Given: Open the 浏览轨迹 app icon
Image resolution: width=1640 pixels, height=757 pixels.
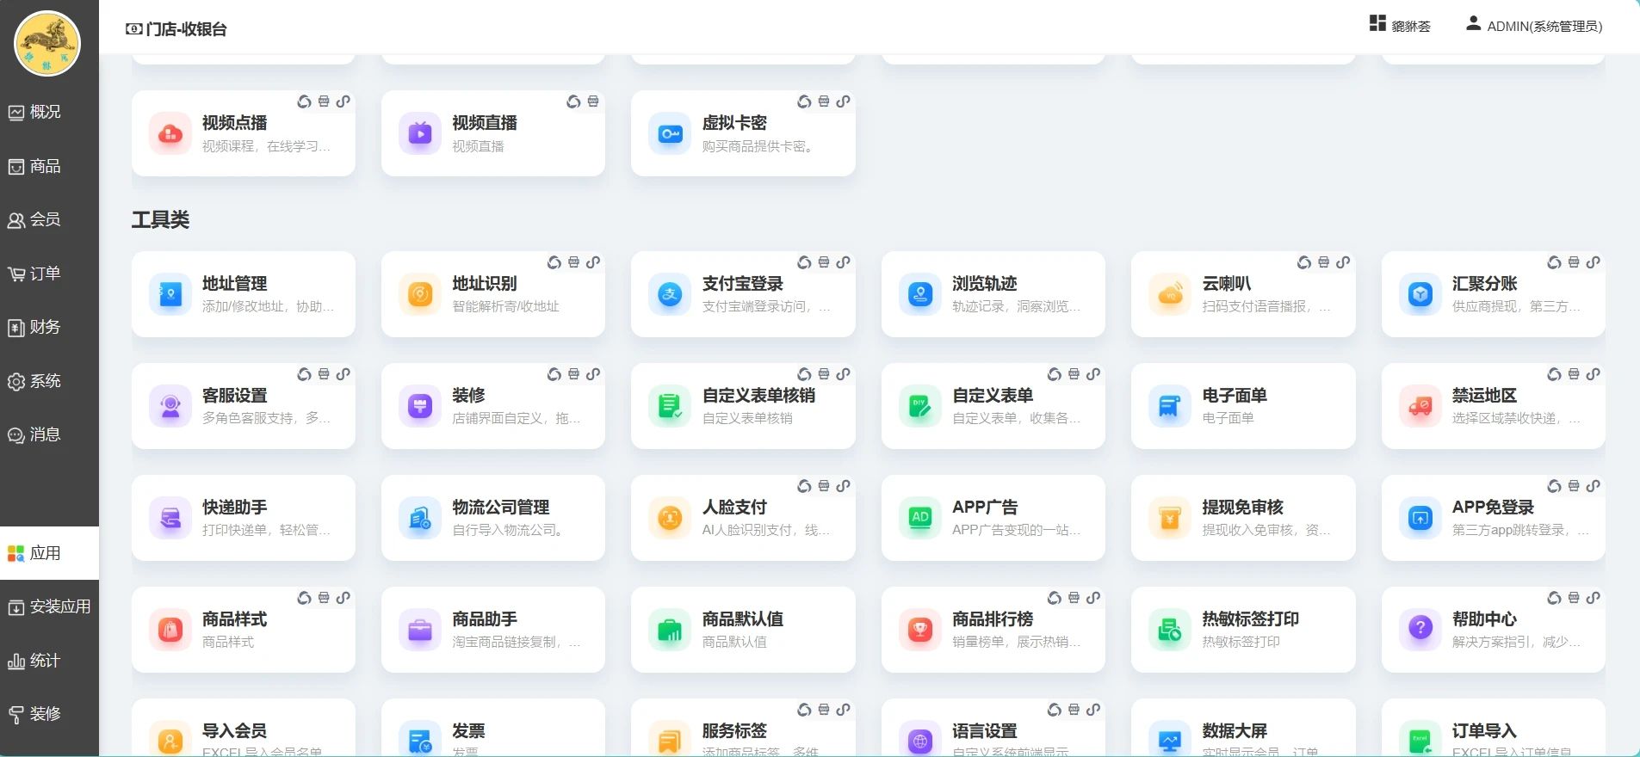Looking at the screenshot, I should tap(920, 294).
